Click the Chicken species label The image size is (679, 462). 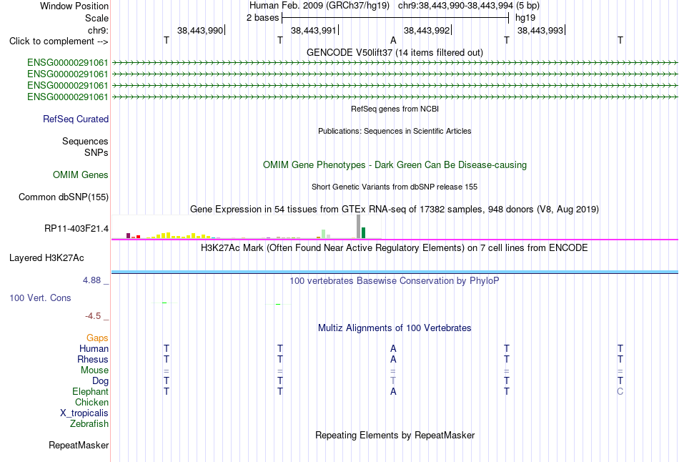(91, 402)
